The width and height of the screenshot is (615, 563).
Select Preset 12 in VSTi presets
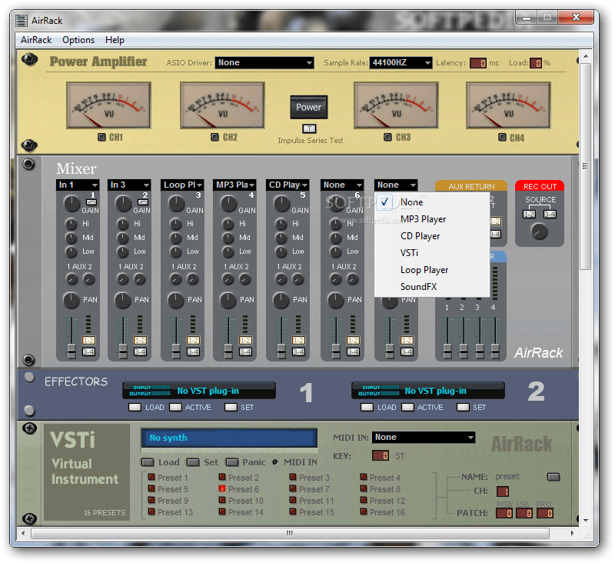point(364,500)
